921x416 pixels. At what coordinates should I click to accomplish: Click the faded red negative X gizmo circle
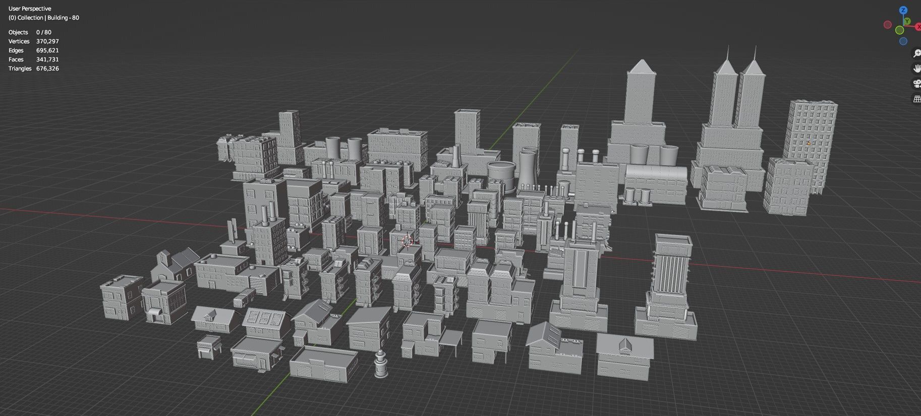[x=888, y=24]
